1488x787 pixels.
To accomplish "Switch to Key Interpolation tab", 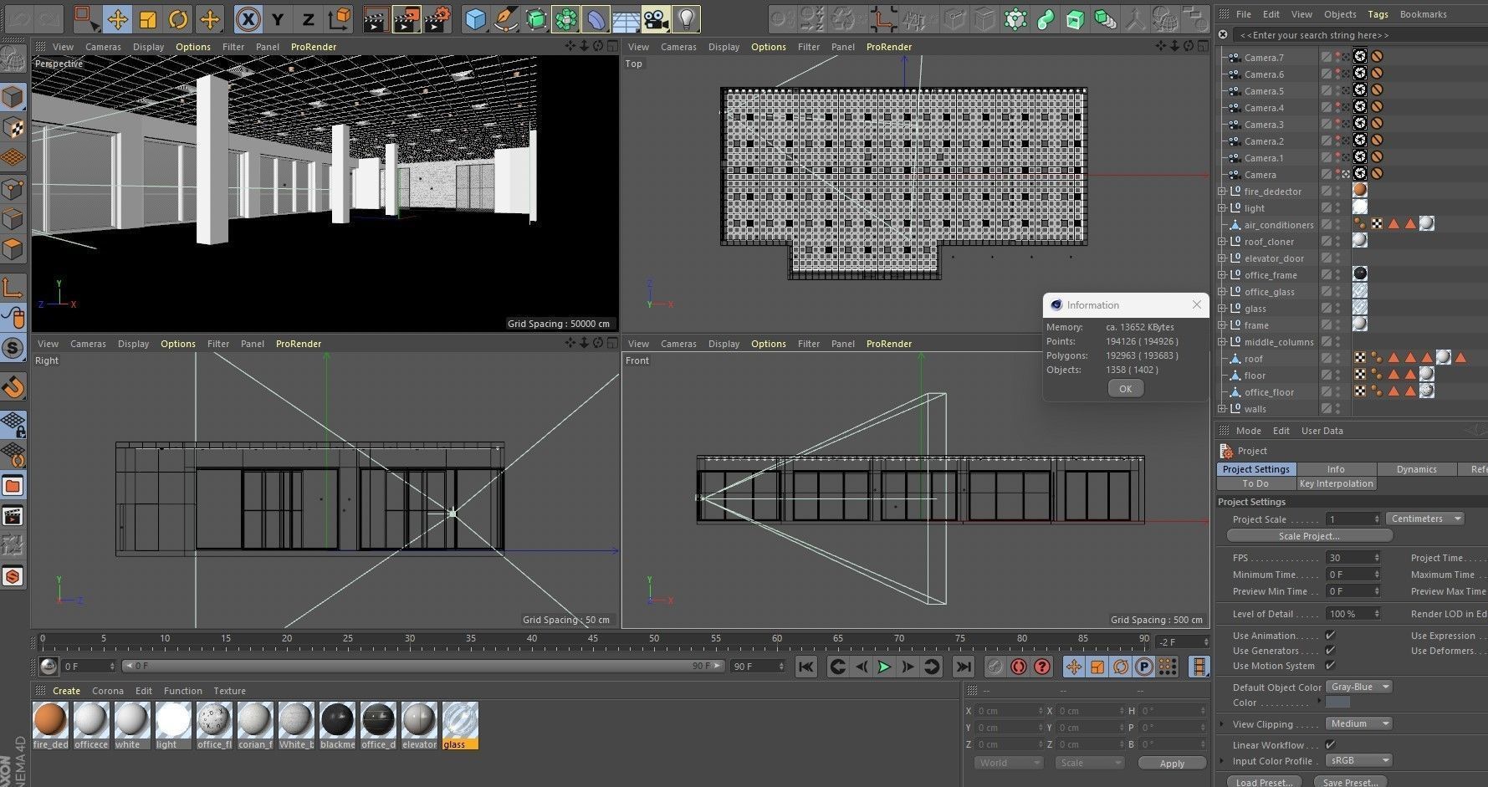I will (1336, 483).
